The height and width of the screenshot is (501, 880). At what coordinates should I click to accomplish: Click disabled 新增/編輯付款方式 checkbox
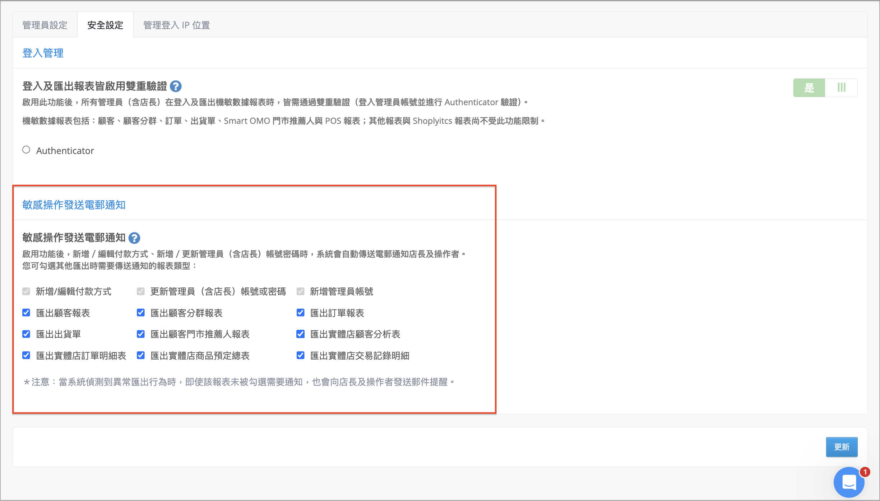pyautogui.click(x=26, y=291)
